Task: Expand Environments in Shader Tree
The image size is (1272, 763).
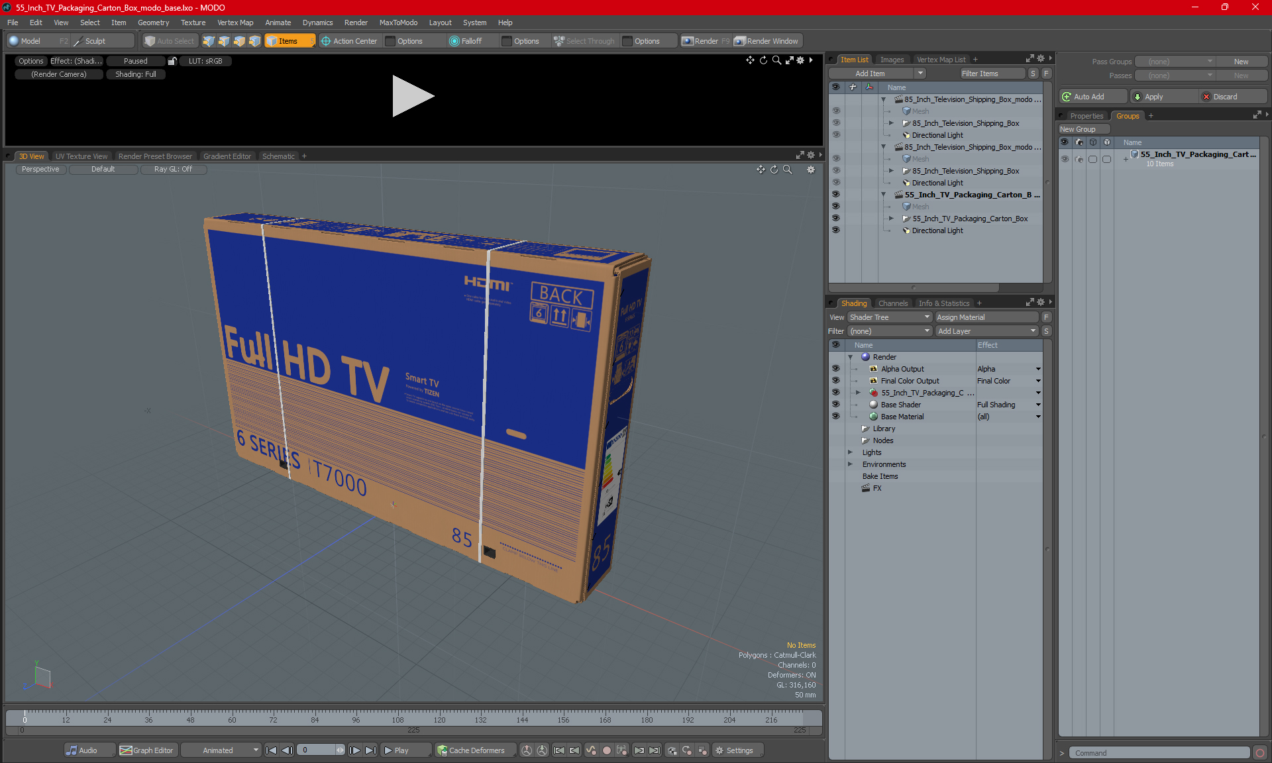Action: point(850,464)
